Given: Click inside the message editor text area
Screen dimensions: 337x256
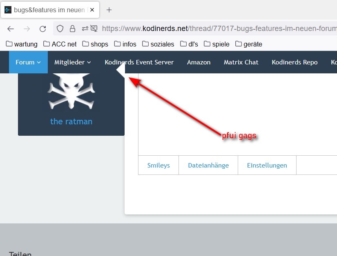Looking at the screenshot, I should (237, 114).
